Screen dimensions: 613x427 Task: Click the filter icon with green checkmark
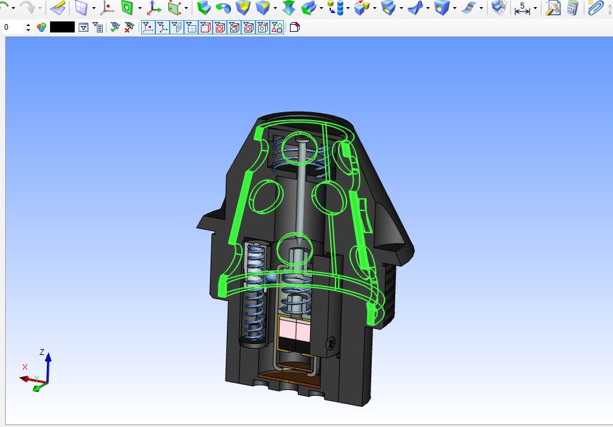click(115, 27)
